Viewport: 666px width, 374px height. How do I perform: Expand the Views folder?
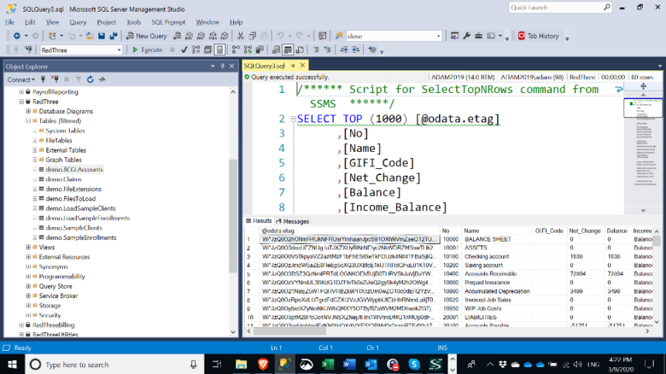pos(28,247)
